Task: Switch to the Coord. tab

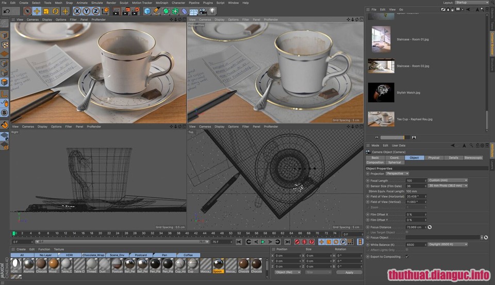Action: (394, 157)
